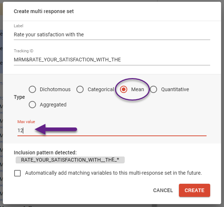224x207 pixels.
Task: Choose the Categorical radio button
Action: point(80,89)
